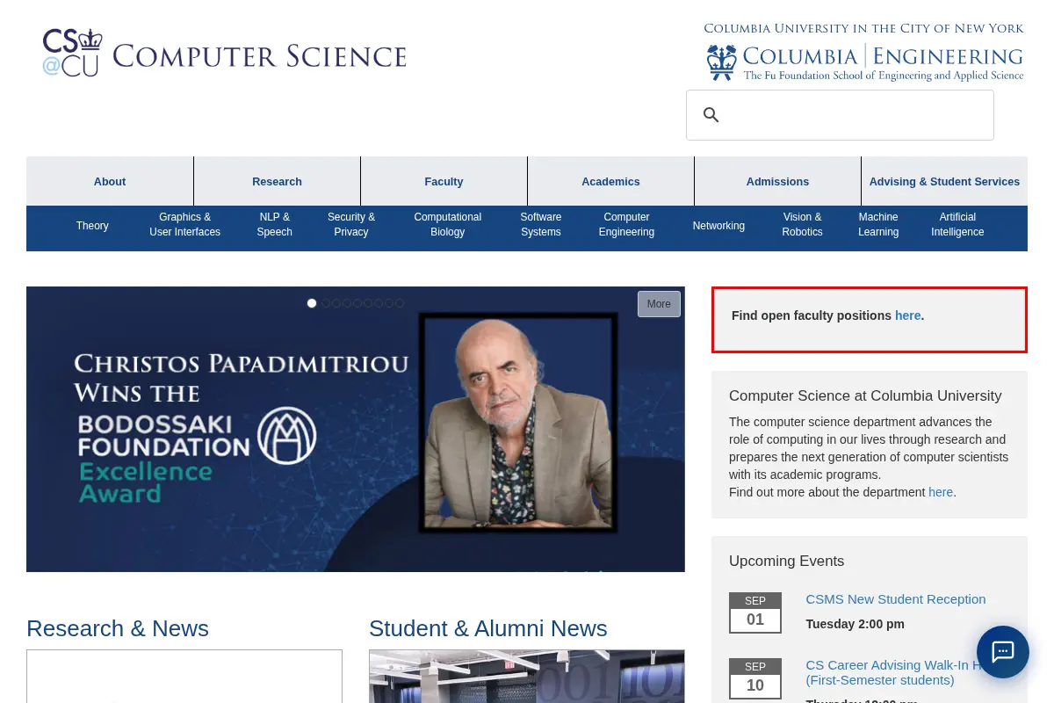Screen dimensions: 1054x703
Task: Follow 'here' link about the department
Action: pos(941,492)
